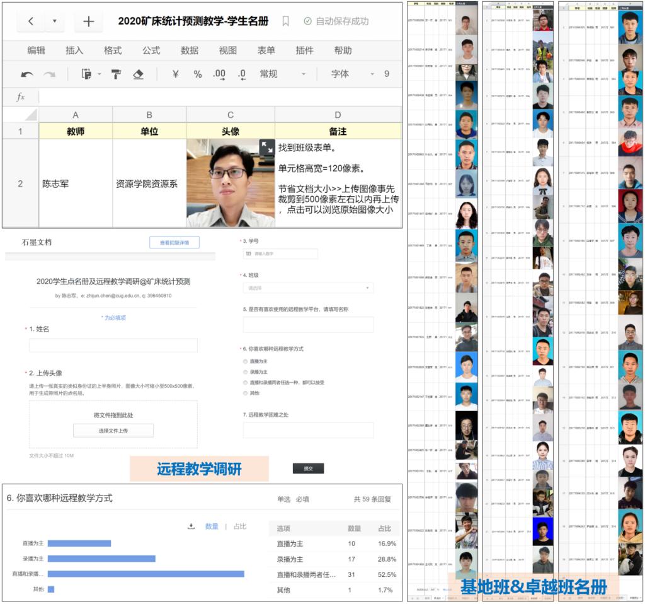Click the undo arrow icon
645x604 pixels.
pos(27,74)
